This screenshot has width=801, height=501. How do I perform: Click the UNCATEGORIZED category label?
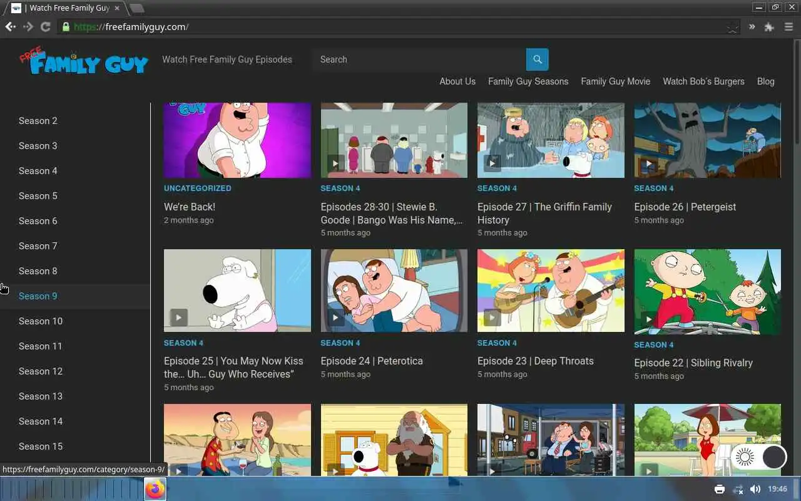click(x=198, y=189)
